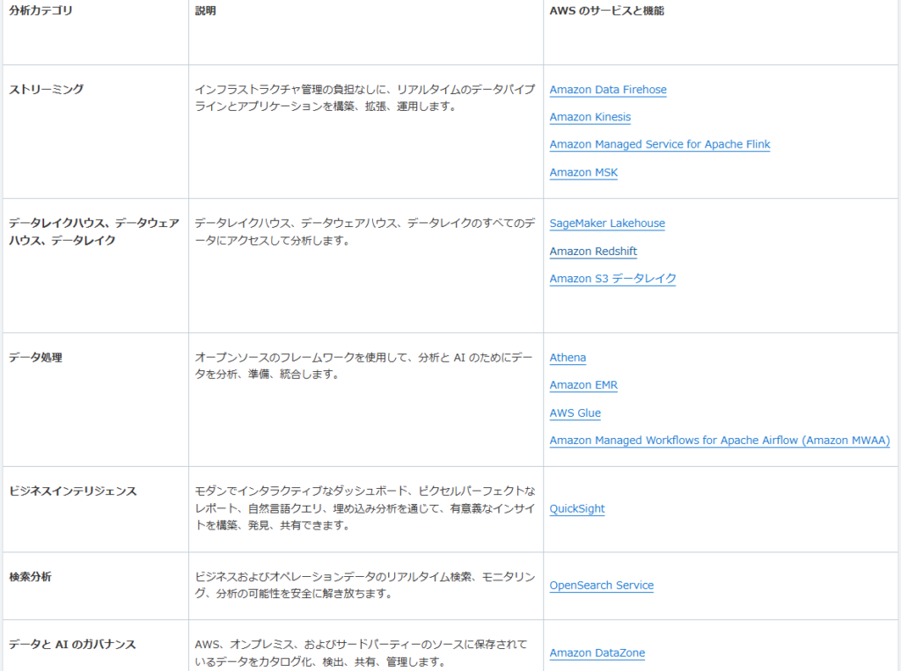Select the Amazon Redshift link
The height and width of the screenshot is (671, 901).
click(593, 252)
